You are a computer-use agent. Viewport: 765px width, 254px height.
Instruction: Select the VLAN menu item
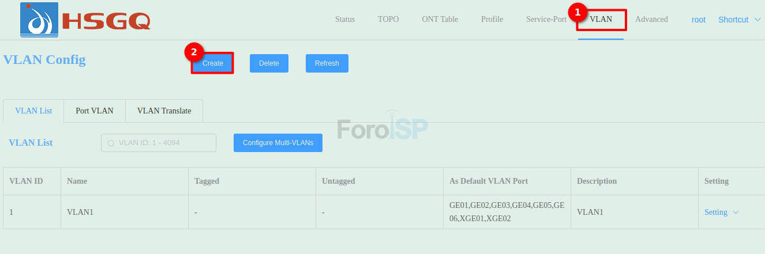click(x=601, y=19)
